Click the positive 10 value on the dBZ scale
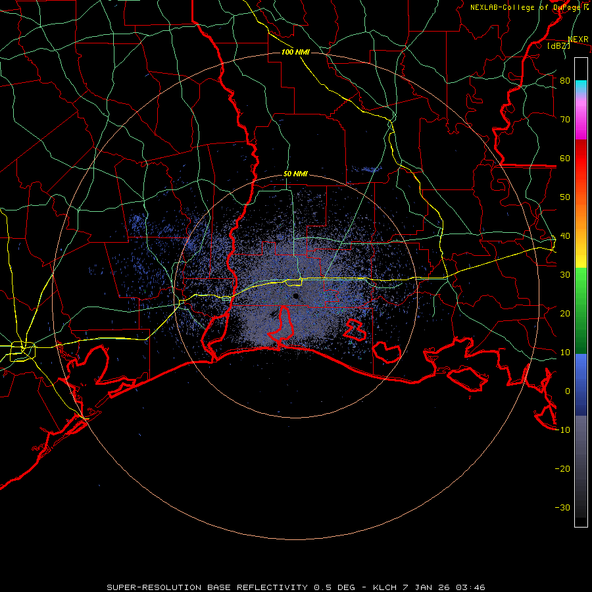Image resolution: width=592 pixels, height=592 pixels. click(x=565, y=353)
